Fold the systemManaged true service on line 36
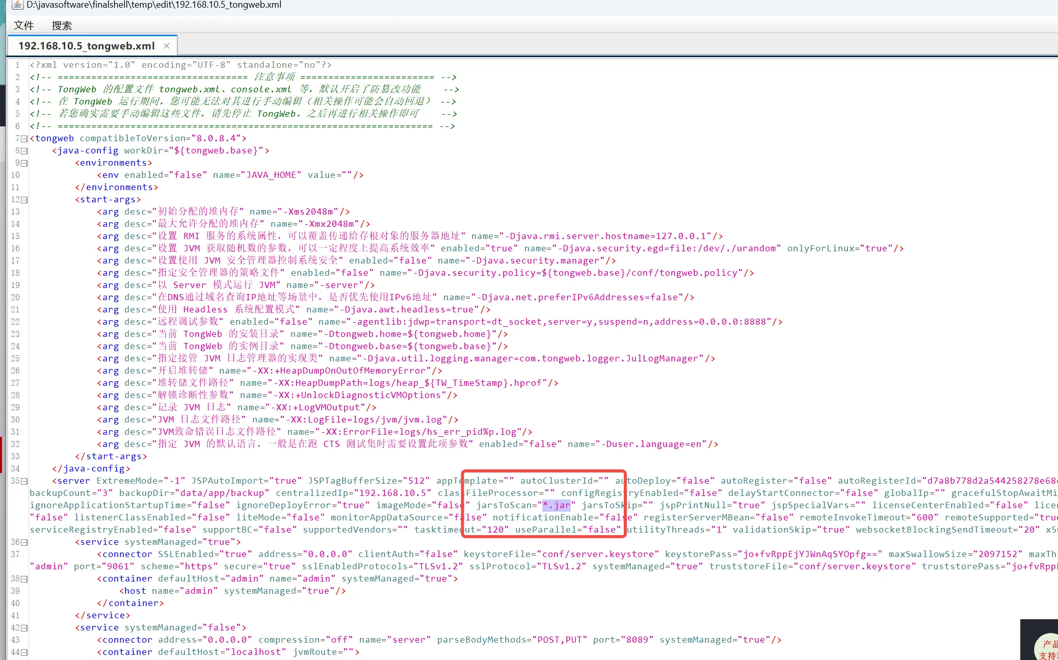 tap(24, 542)
